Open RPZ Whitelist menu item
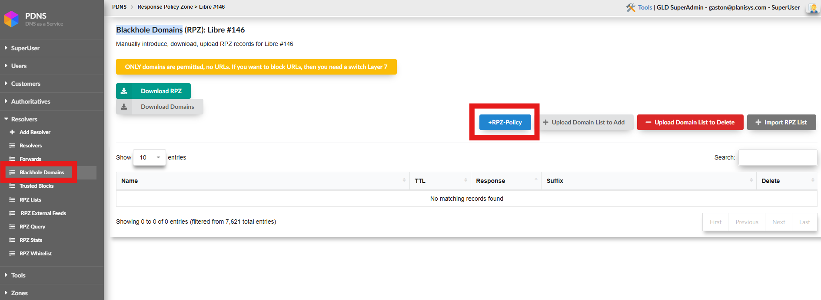821x300 pixels. tap(36, 254)
